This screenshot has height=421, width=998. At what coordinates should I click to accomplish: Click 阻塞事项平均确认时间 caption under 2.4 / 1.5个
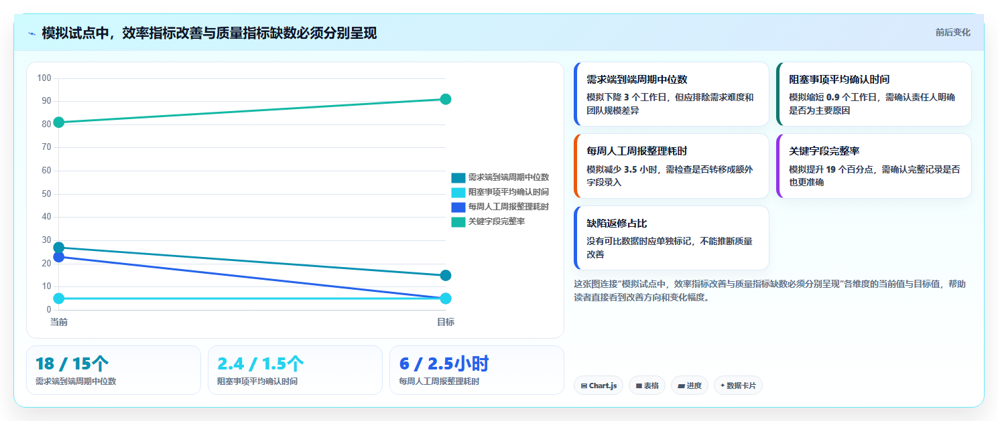[x=257, y=382]
